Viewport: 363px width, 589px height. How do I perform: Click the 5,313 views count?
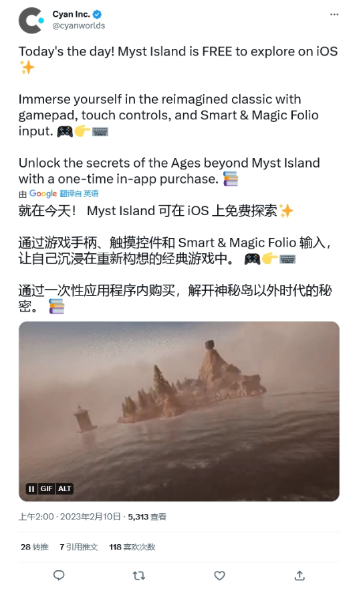(x=147, y=517)
